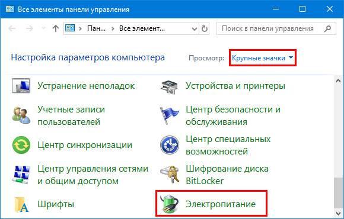Click the BitLocker drive lock icon
Viewport: 344px width, 219px height.
click(x=170, y=175)
